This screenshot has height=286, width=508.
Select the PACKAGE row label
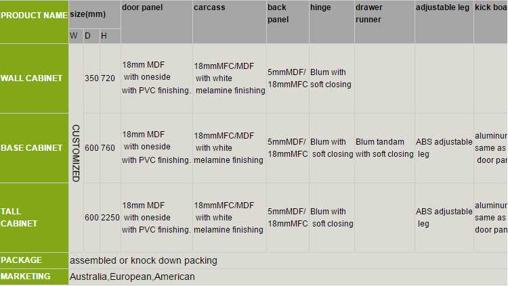22,260
